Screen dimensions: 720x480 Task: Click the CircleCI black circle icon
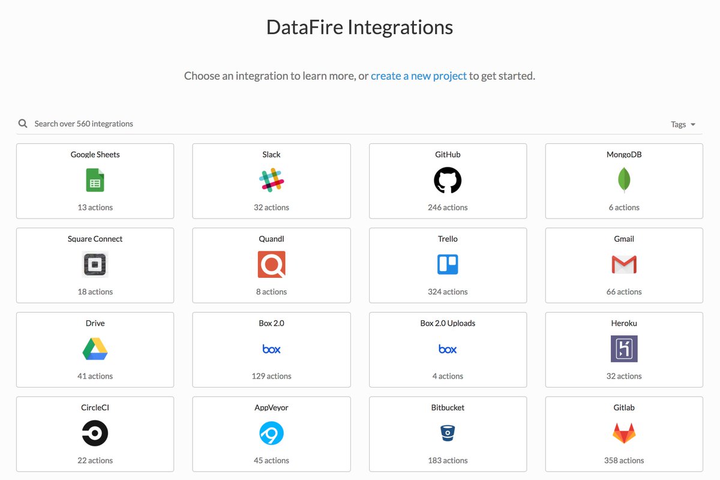coord(95,433)
